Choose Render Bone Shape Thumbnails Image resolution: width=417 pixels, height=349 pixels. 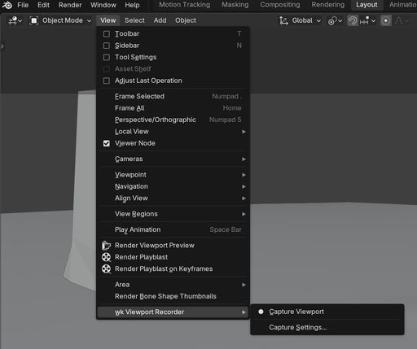tap(173, 296)
